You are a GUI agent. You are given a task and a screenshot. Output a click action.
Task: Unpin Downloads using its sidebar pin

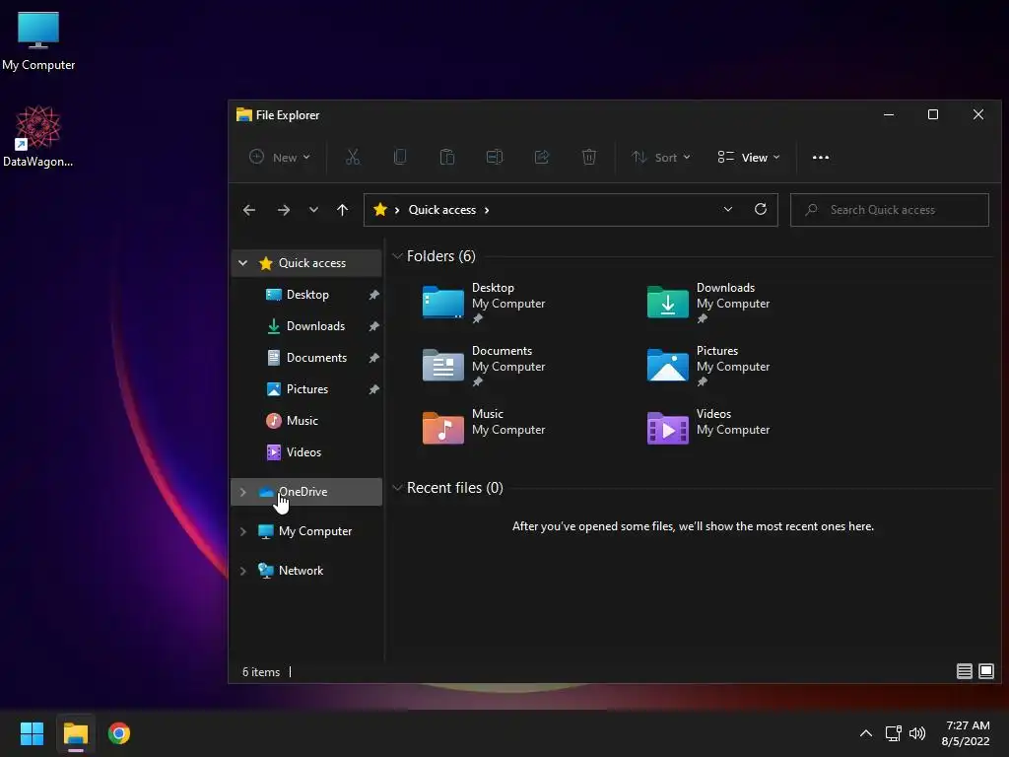[373, 325]
